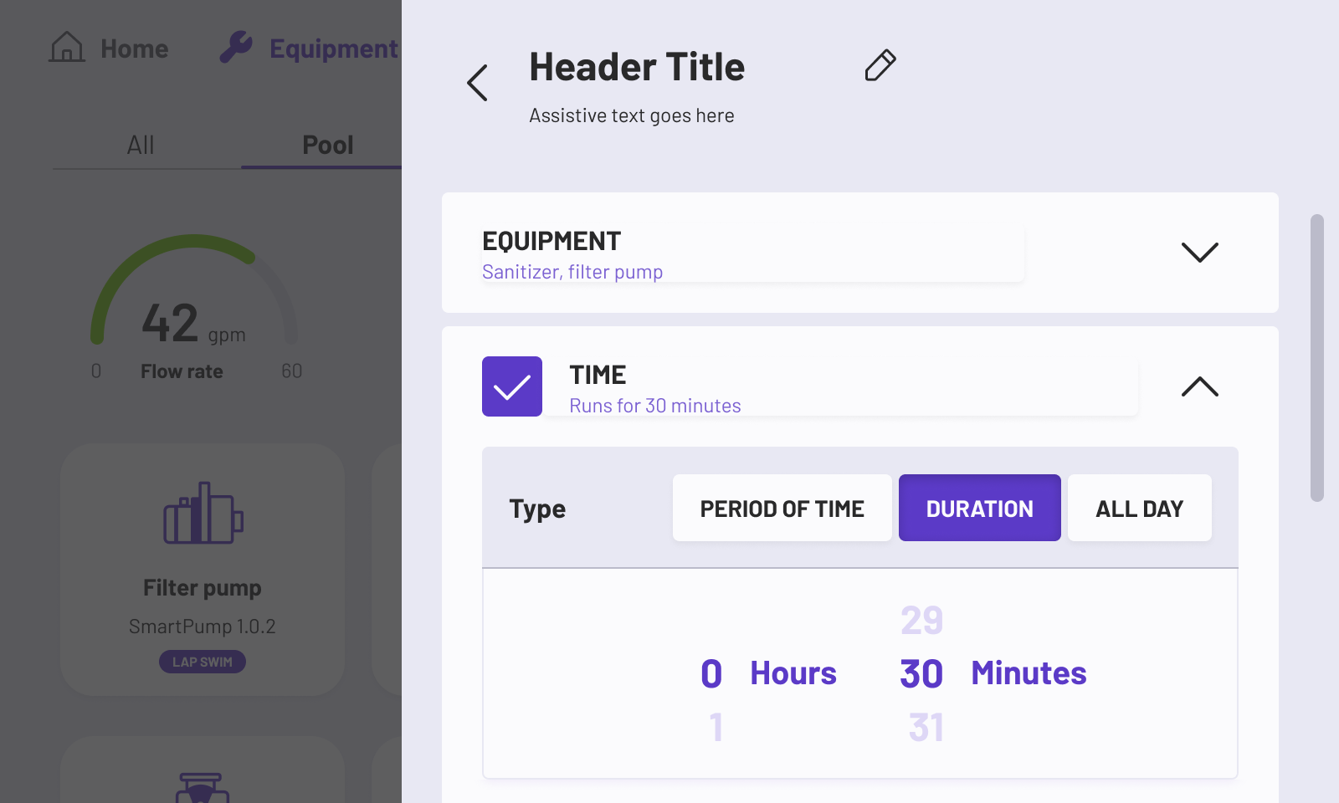Select the DURATION type
Image resolution: width=1339 pixels, height=803 pixels.
tap(980, 508)
